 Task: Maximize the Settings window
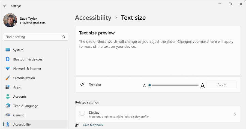230,4
